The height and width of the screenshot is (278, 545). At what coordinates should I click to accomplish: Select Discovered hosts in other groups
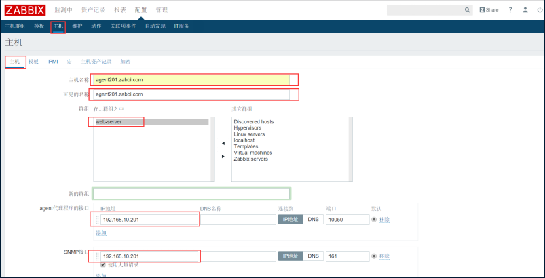[254, 122]
